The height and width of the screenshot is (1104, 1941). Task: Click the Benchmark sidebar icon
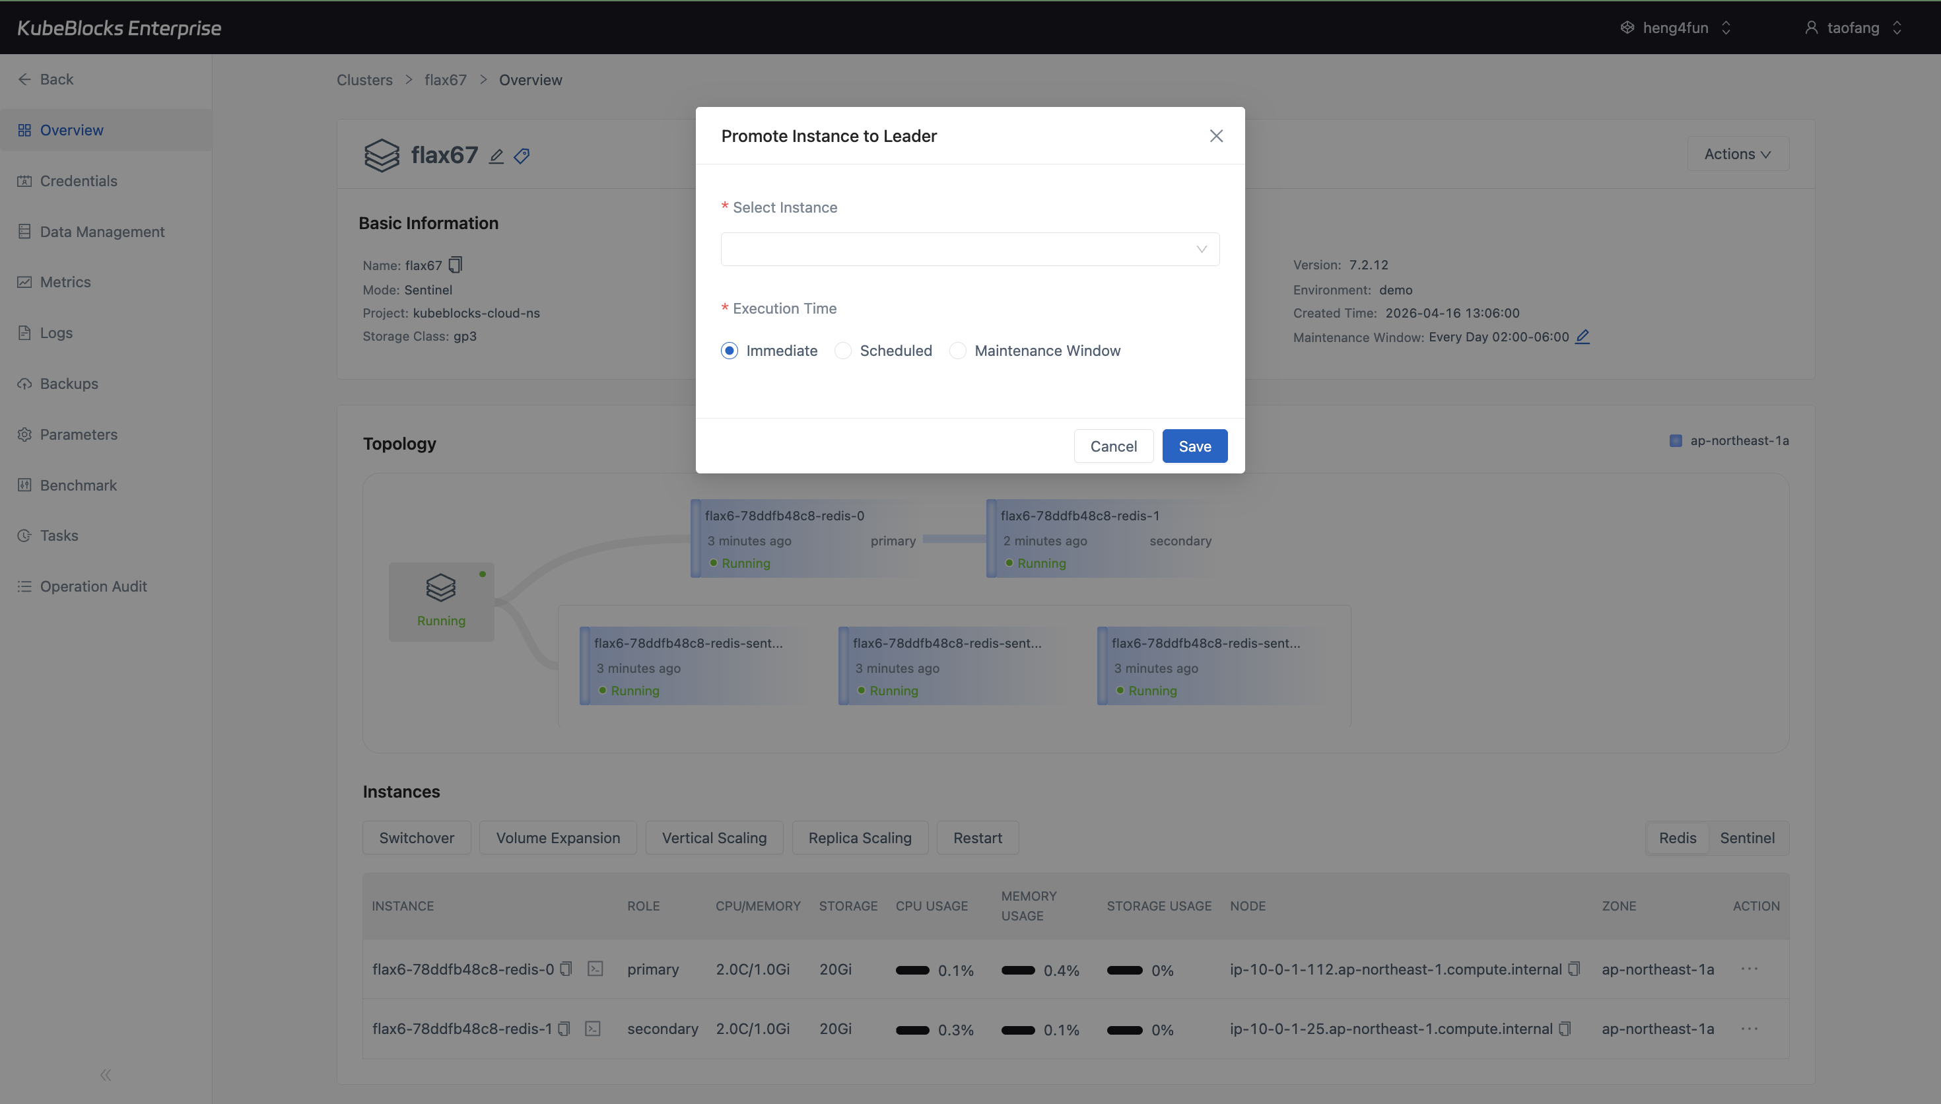24,485
